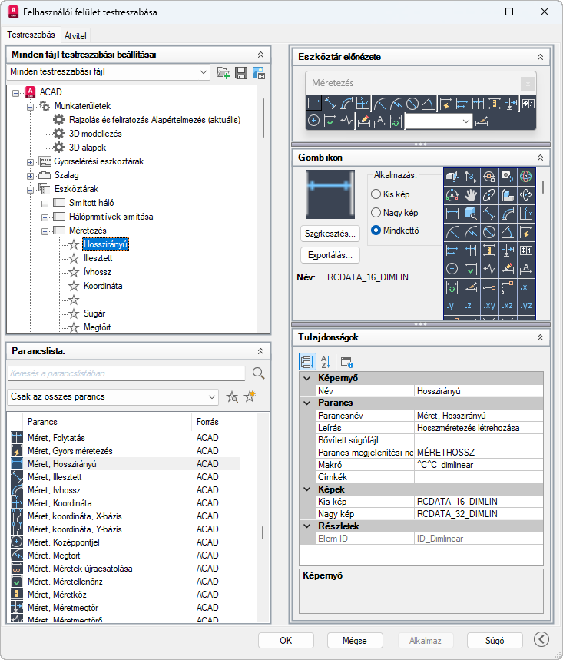Image resolution: width=563 pixels, height=660 pixels.
Task: Expand the Szalag tree node
Action: click(x=30, y=176)
